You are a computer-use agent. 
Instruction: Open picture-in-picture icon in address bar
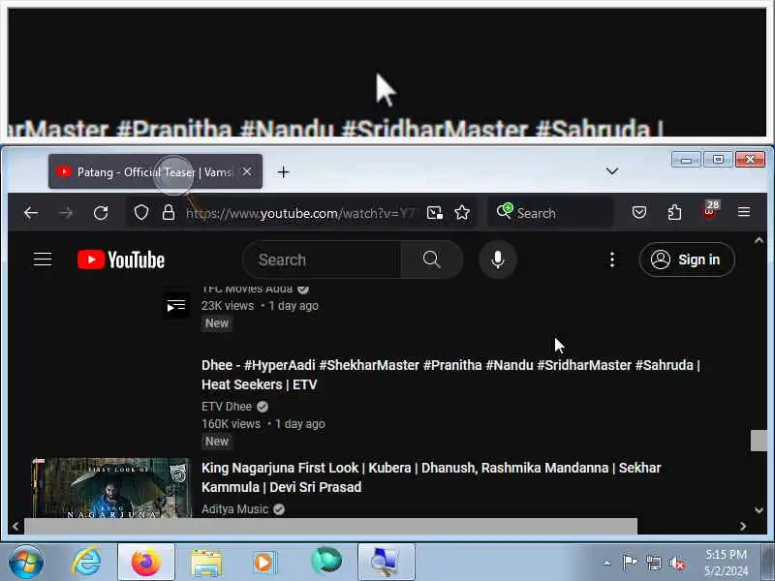[434, 213]
